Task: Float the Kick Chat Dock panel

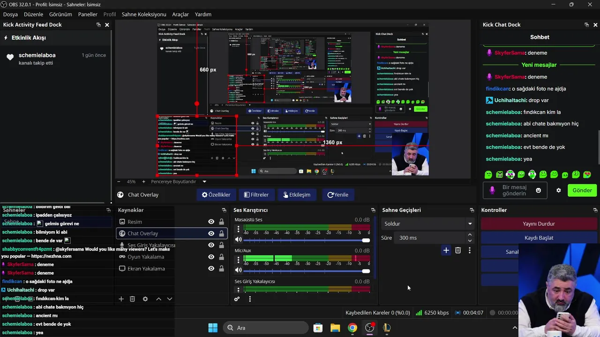Action: tap(586, 25)
